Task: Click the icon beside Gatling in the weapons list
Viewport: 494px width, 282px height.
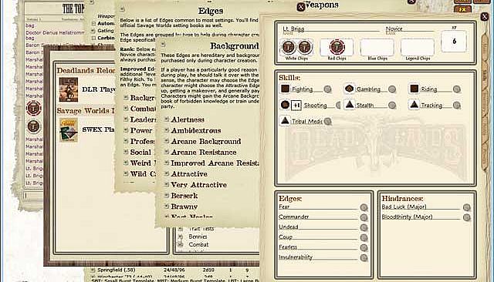Action: click(x=93, y=31)
